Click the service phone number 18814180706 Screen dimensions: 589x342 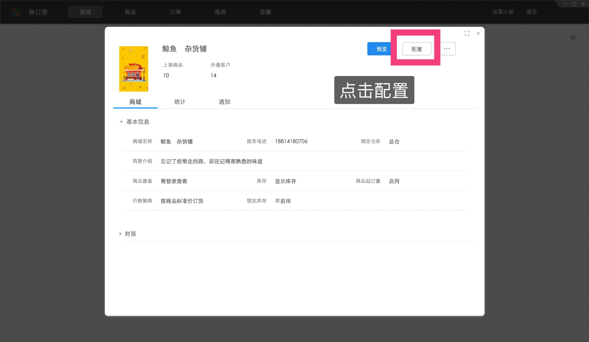click(291, 141)
